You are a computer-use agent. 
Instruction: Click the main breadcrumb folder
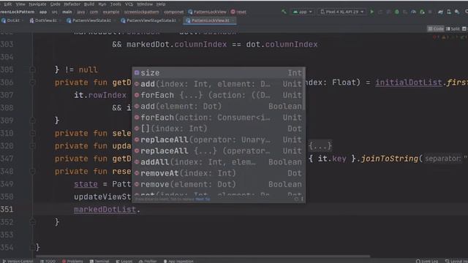[67, 12]
